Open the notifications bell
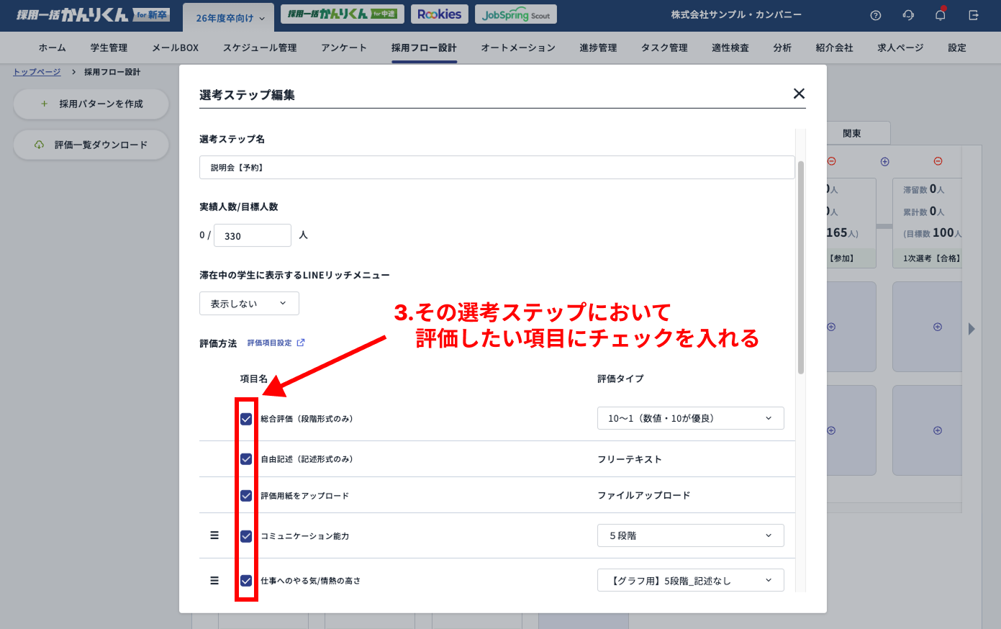 coord(941,15)
